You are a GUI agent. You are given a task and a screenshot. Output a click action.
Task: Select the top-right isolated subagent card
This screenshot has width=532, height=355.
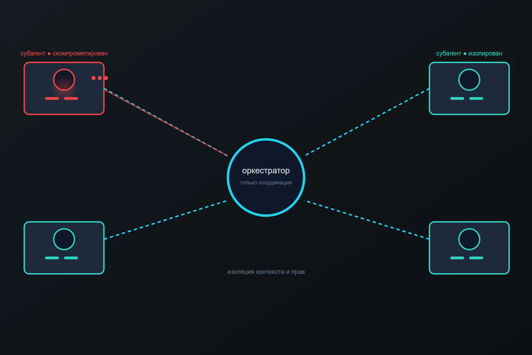469,88
